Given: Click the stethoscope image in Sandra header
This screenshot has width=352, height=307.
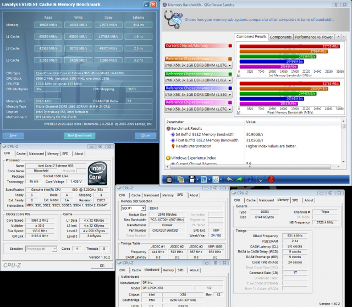Looking at the screenshot, I should tap(173, 20).
